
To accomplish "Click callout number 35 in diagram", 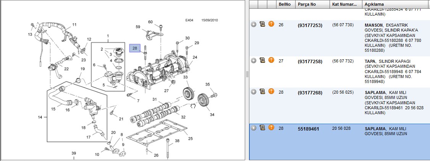I will (x=207, y=84).
